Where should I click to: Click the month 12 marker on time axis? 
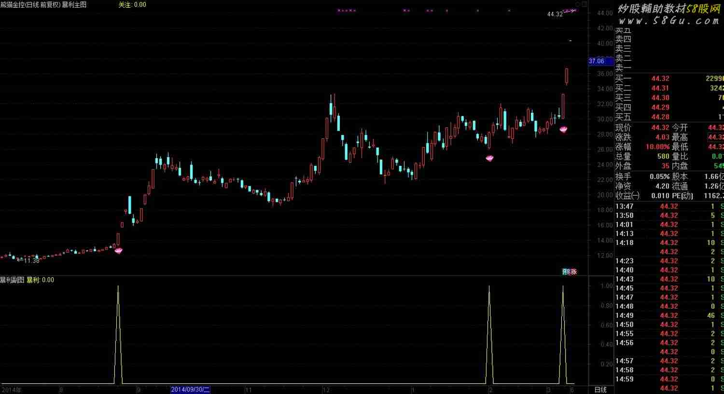pos(326,390)
